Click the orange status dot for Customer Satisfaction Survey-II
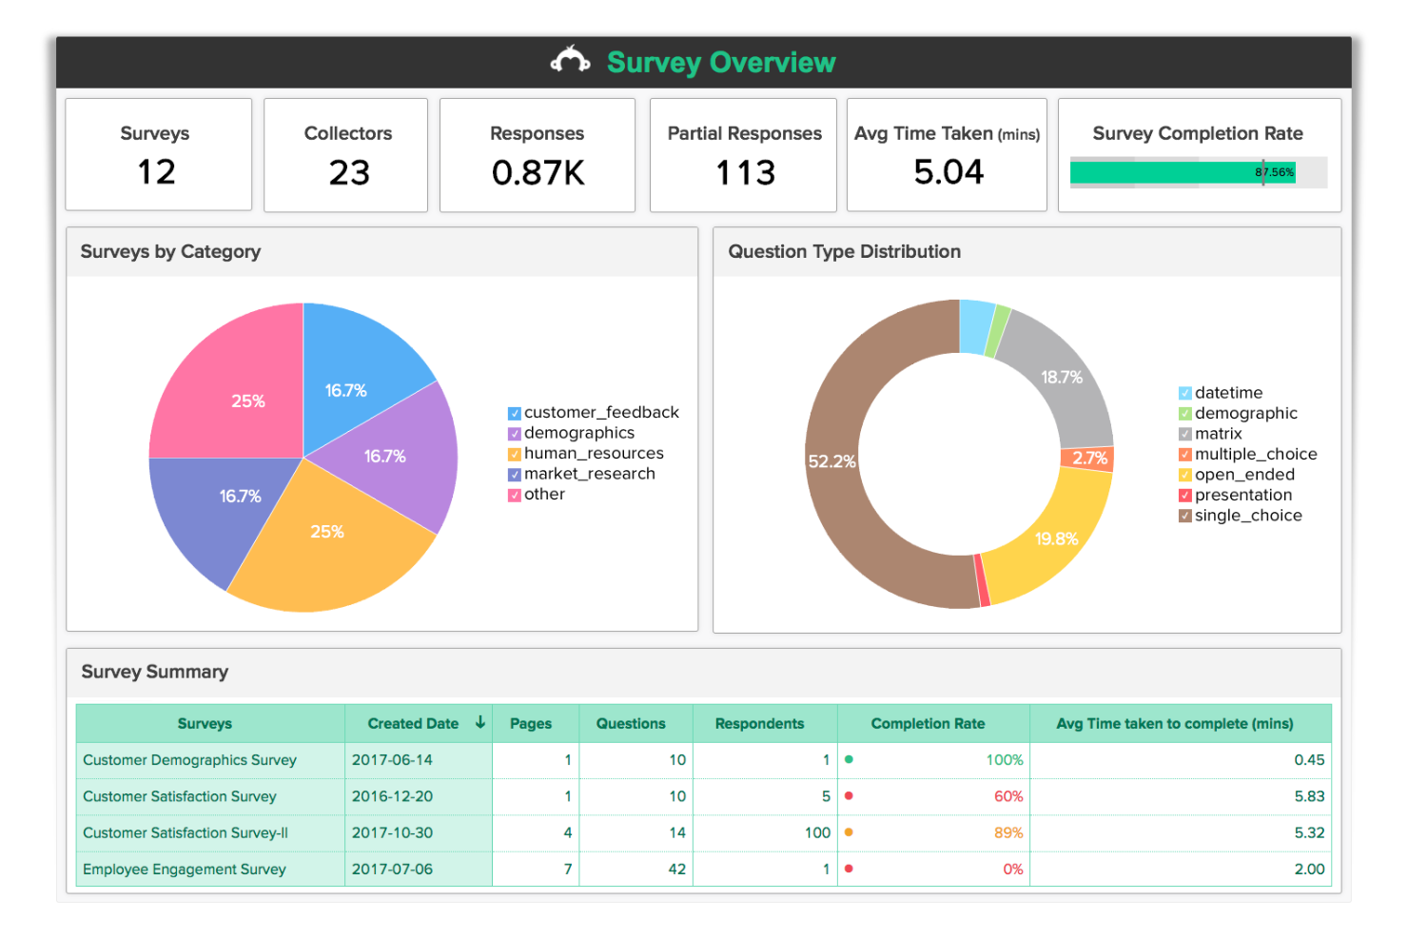Viewport: 1408px width, 939px height. 848,832
